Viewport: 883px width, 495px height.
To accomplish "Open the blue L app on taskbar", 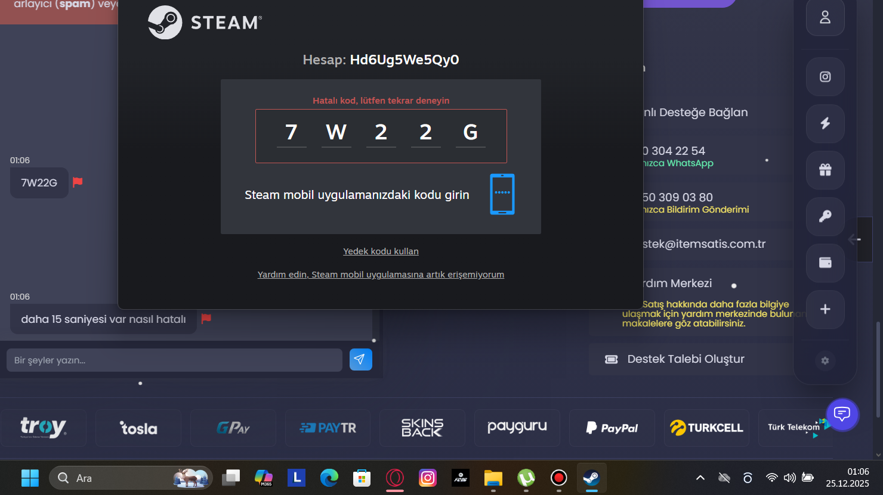I will (x=297, y=478).
